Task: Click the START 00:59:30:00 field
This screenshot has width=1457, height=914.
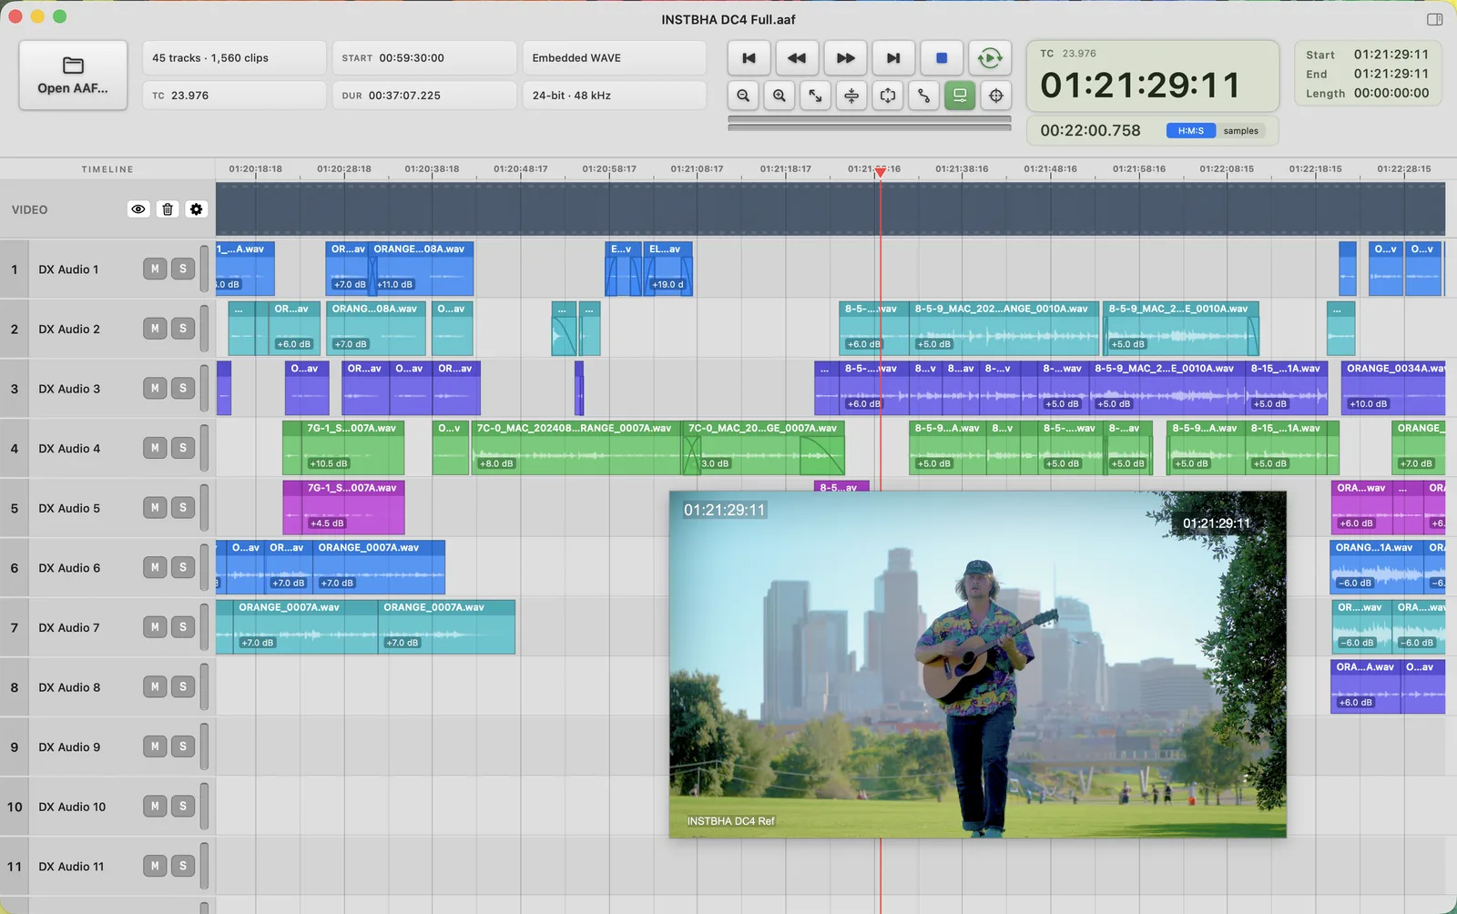Action: (423, 57)
